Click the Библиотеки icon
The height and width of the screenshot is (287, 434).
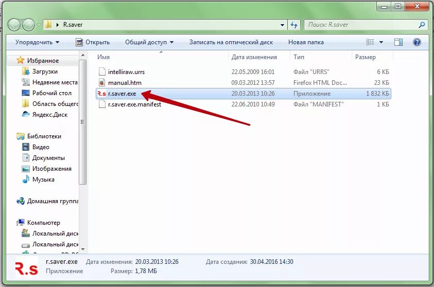[20, 136]
